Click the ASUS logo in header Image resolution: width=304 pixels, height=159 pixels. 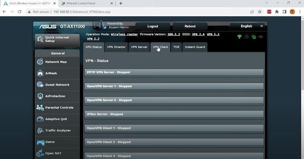tap(48, 27)
